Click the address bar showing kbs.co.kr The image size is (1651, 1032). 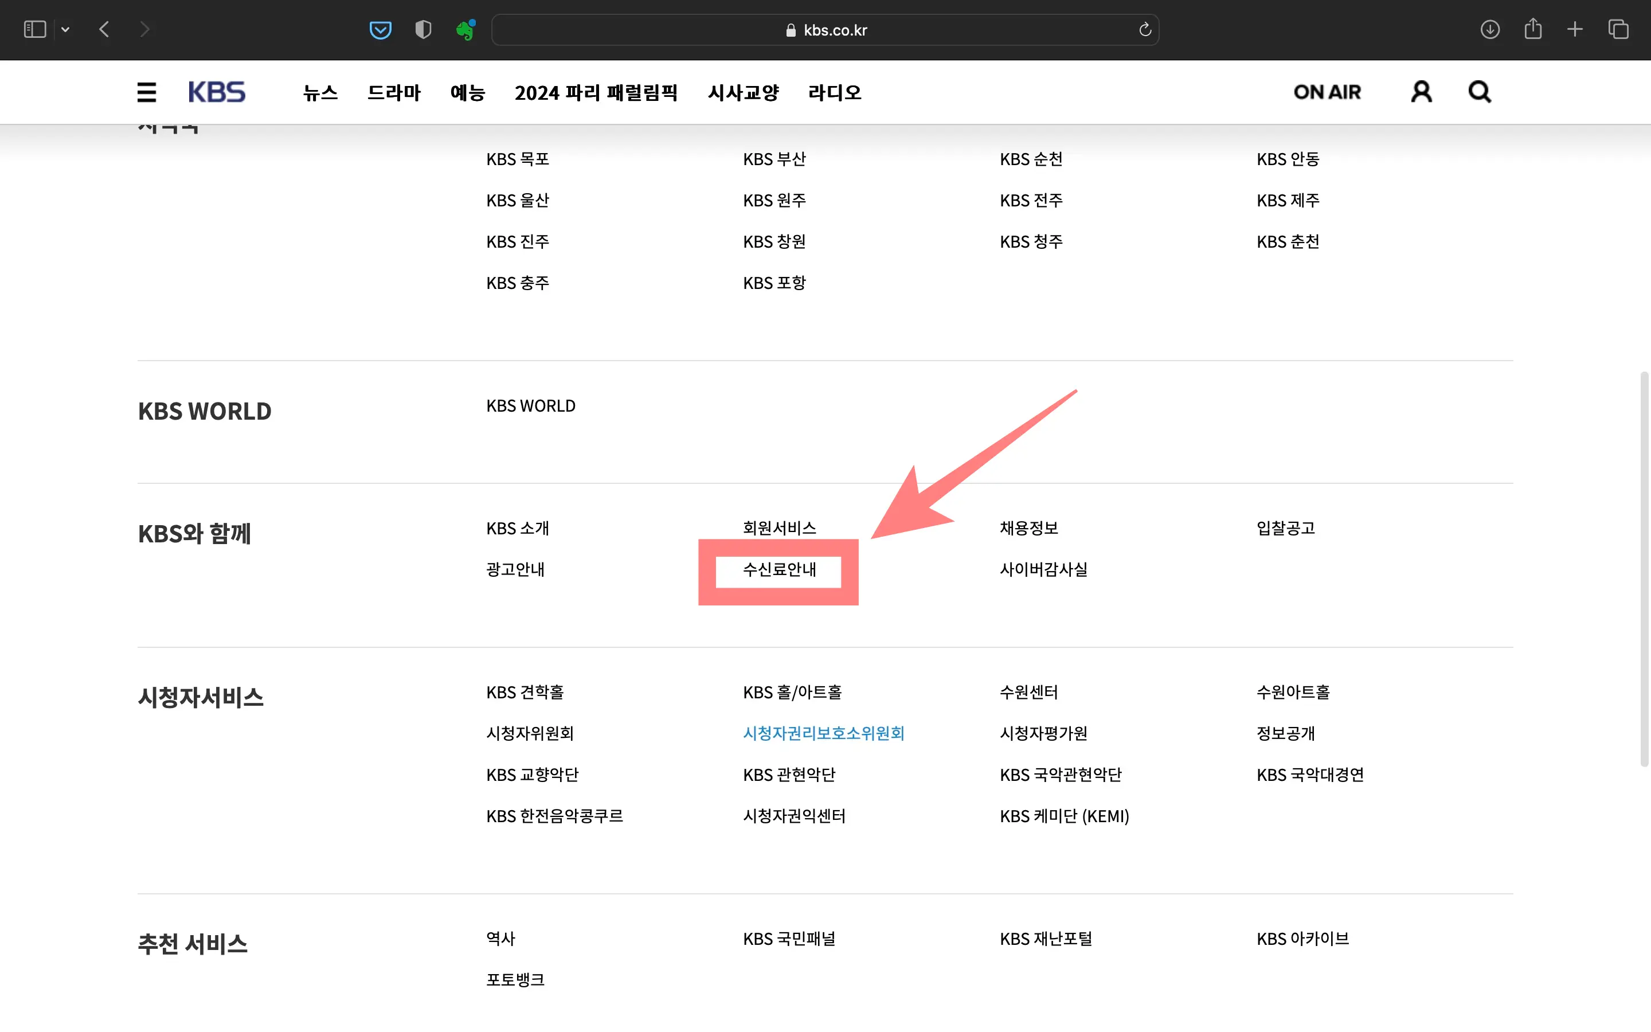(825, 29)
